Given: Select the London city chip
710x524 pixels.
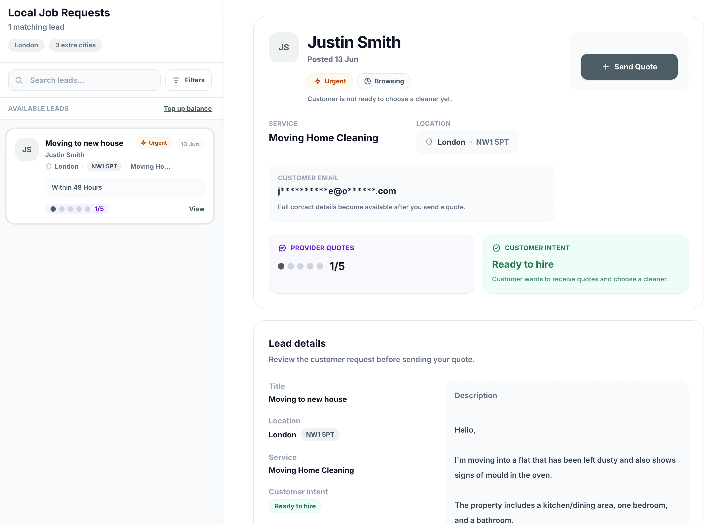Looking at the screenshot, I should tap(26, 45).
